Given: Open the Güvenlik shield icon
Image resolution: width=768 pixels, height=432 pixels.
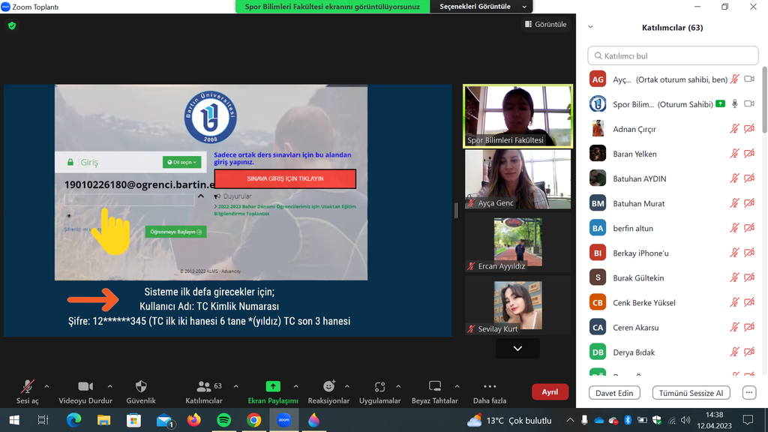Looking at the screenshot, I should (x=141, y=386).
